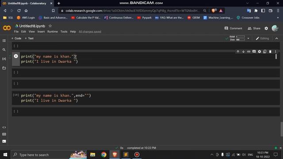Open the View menu
The height and width of the screenshot is (159, 283).
coord(31,31)
